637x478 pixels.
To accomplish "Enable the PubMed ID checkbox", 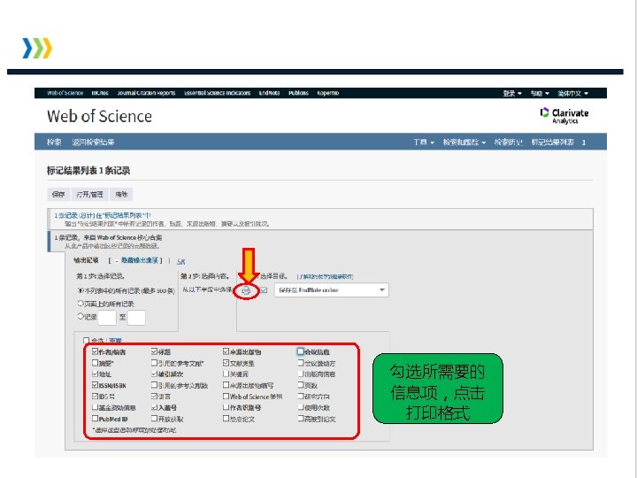I will 95,418.
